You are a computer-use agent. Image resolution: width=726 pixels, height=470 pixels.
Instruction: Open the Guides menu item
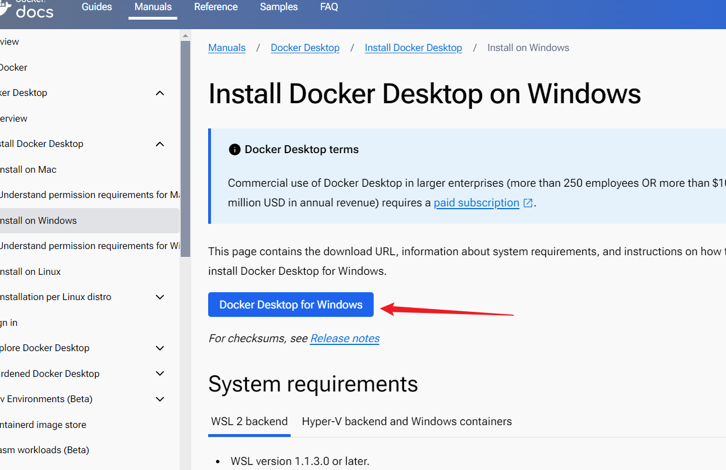click(97, 7)
